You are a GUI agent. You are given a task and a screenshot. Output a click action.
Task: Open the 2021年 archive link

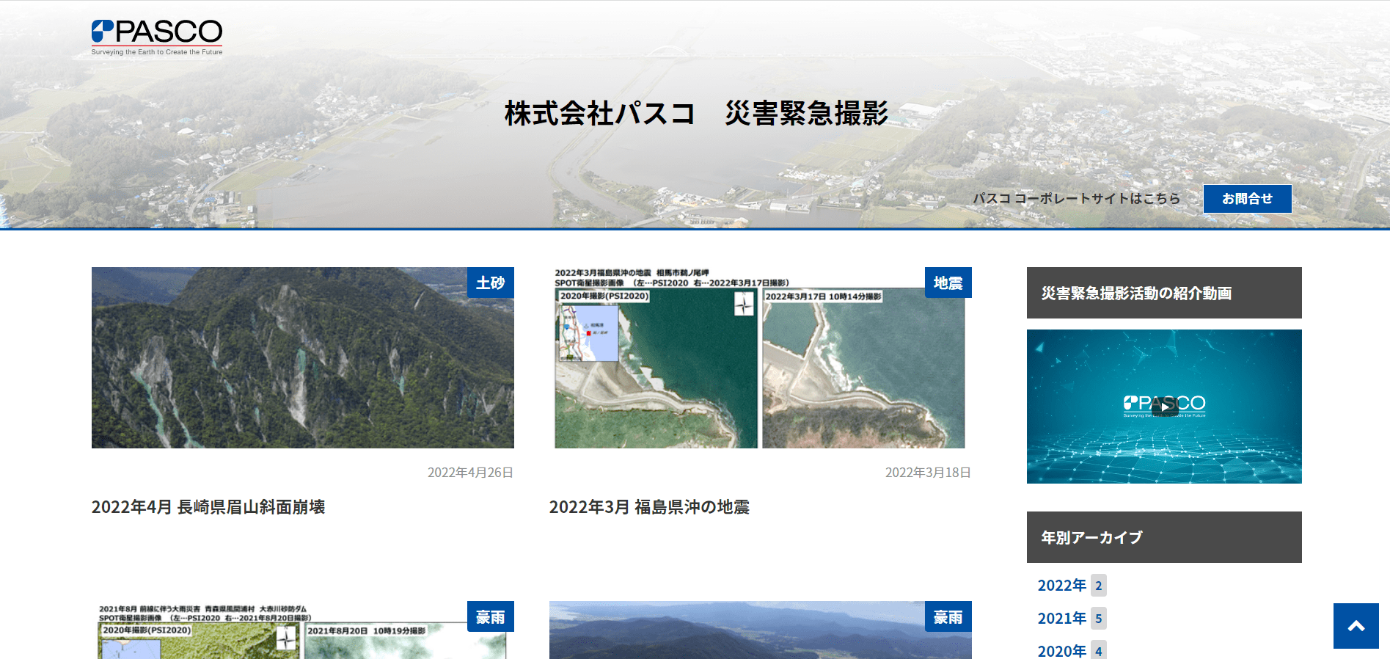pyautogui.click(x=1061, y=619)
